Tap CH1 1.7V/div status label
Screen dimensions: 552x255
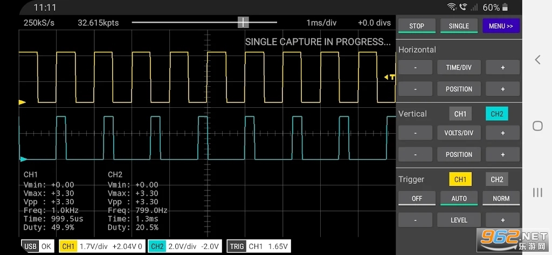[x=102, y=246]
